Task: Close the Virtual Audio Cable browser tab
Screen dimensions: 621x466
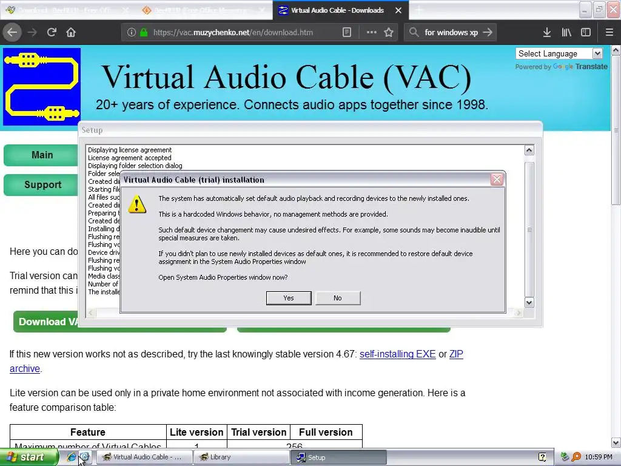Action: click(398, 10)
